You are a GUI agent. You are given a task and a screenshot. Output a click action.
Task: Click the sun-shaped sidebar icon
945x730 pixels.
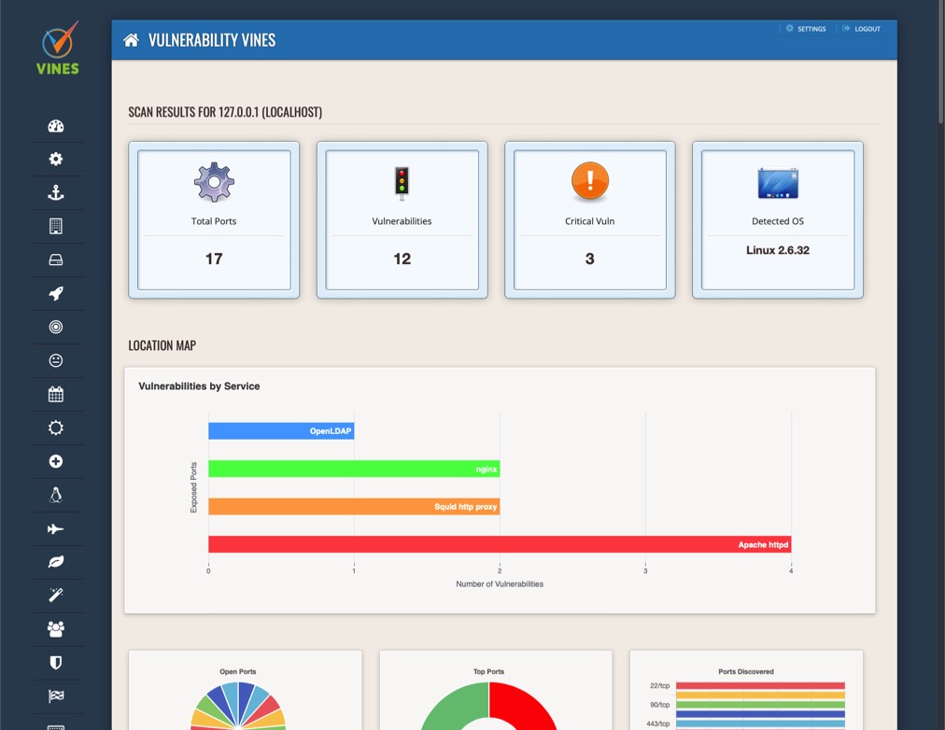tap(56, 428)
